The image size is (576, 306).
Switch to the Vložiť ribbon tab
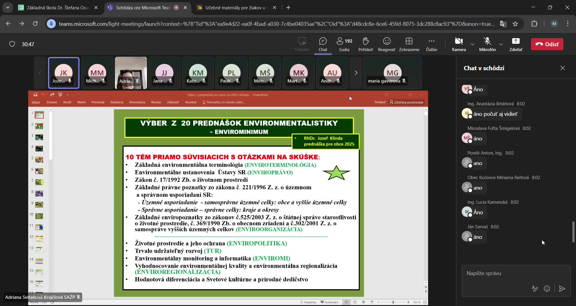click(67, 102)
